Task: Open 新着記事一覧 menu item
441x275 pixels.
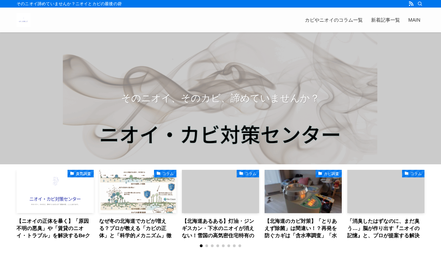Action: [x=386, y=20]
